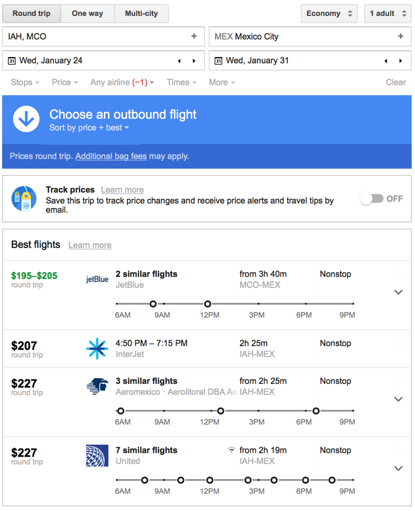
Task: Open the Economy cabin class dropdown
Action: [329, 14]
